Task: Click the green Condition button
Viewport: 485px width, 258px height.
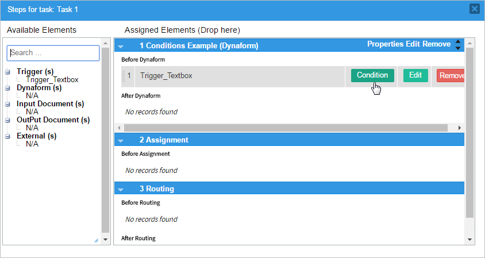Action: pyautogui.click(x=372, y=75)
